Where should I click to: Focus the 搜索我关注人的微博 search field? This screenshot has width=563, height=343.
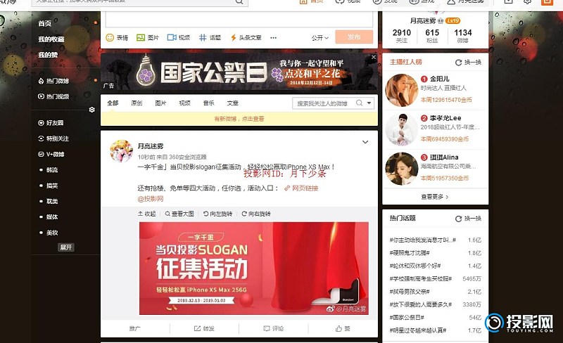[323, 103]
